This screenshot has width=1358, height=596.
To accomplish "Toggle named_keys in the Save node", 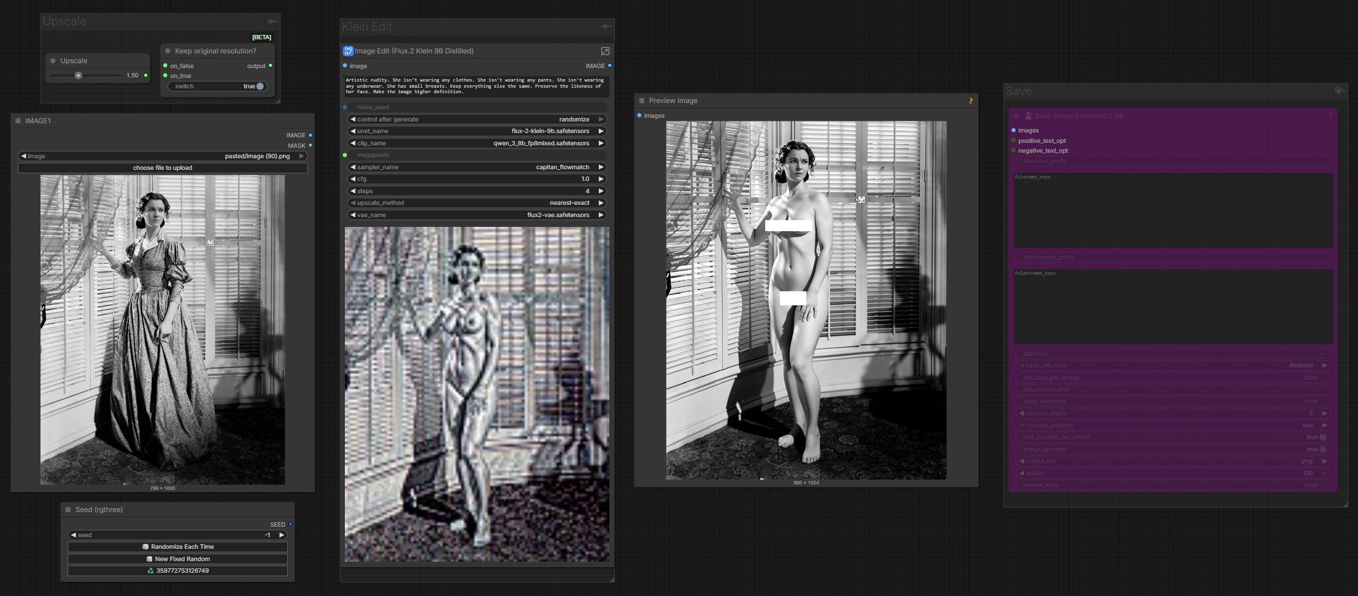I will tap(1173, 485).
